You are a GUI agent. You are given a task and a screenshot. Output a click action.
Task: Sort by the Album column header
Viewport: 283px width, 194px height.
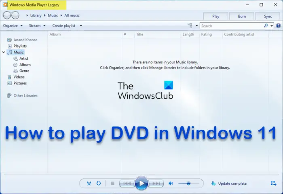click(85, 34)
